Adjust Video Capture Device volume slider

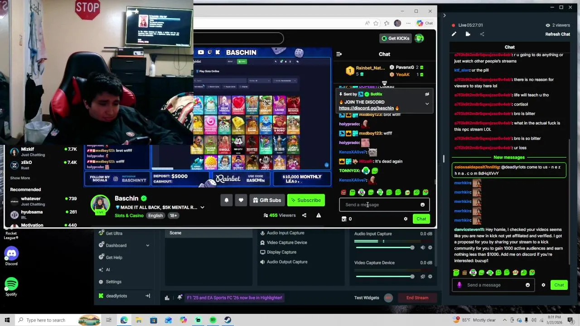[x=384, y=277]
